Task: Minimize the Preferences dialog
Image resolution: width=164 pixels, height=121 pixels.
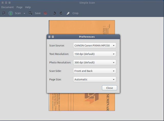Action: tap(53, 37)
